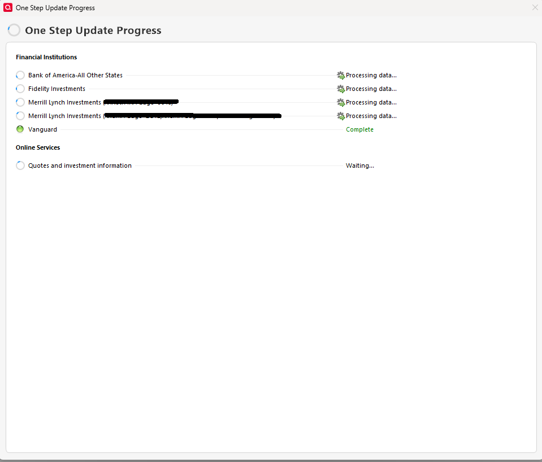Click Processing data status on second Merrill Lynch row
This screenshot has height=462, width=542.
point(371,116)
